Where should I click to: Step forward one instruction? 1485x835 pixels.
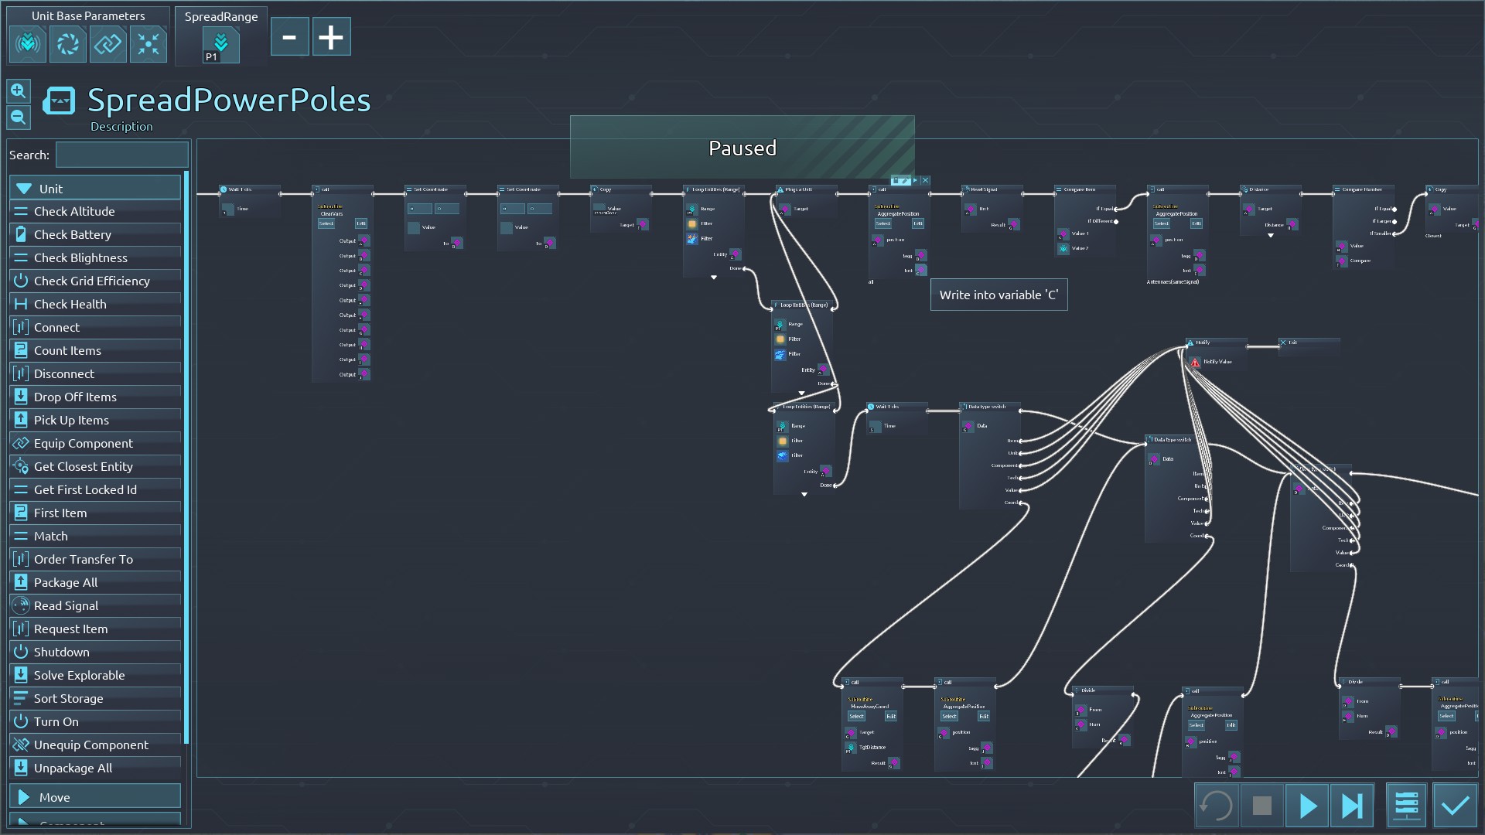coord(1352,806)
